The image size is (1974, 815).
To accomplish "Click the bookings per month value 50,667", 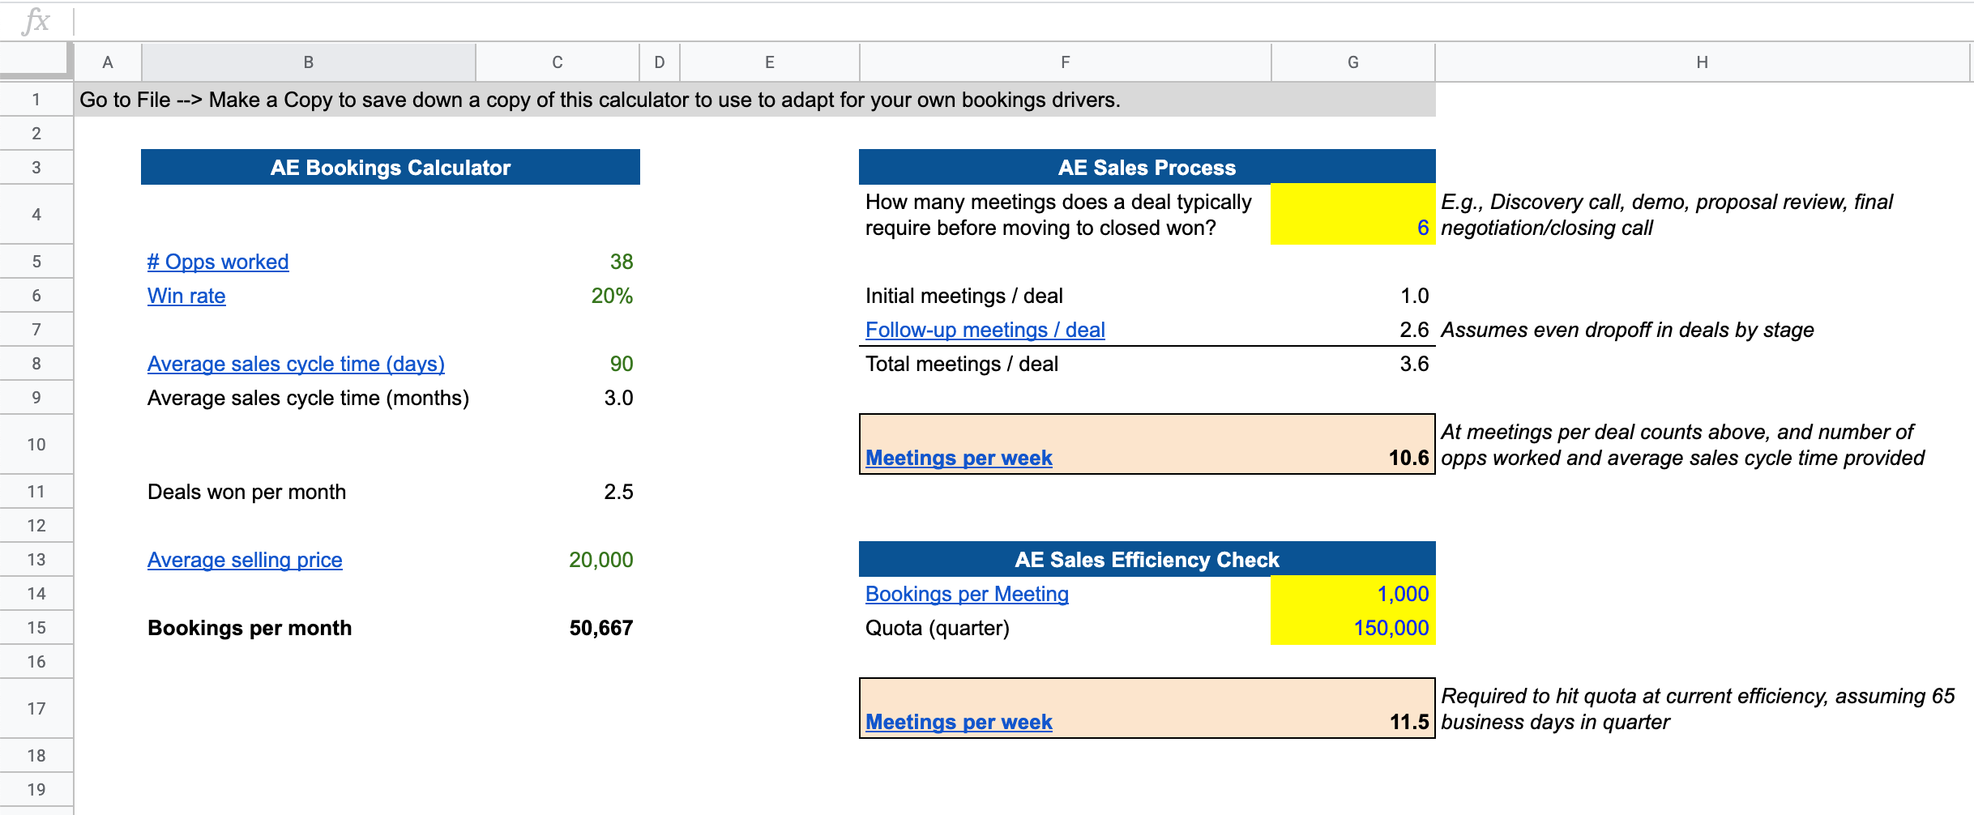I will [x=601, y=628].
